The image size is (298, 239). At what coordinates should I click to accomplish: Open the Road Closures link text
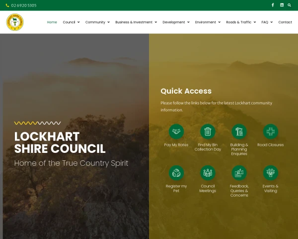(271, 145)
